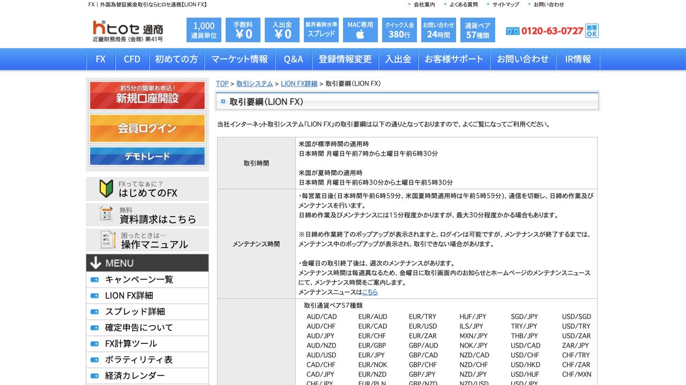686x385 pixels.
Task: Click the 操作マニュアル checklist icon
Action: click(108, 240)
